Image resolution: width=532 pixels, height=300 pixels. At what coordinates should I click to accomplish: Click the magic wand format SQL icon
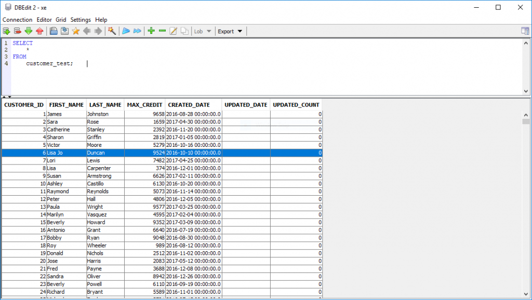click(111, 31)
